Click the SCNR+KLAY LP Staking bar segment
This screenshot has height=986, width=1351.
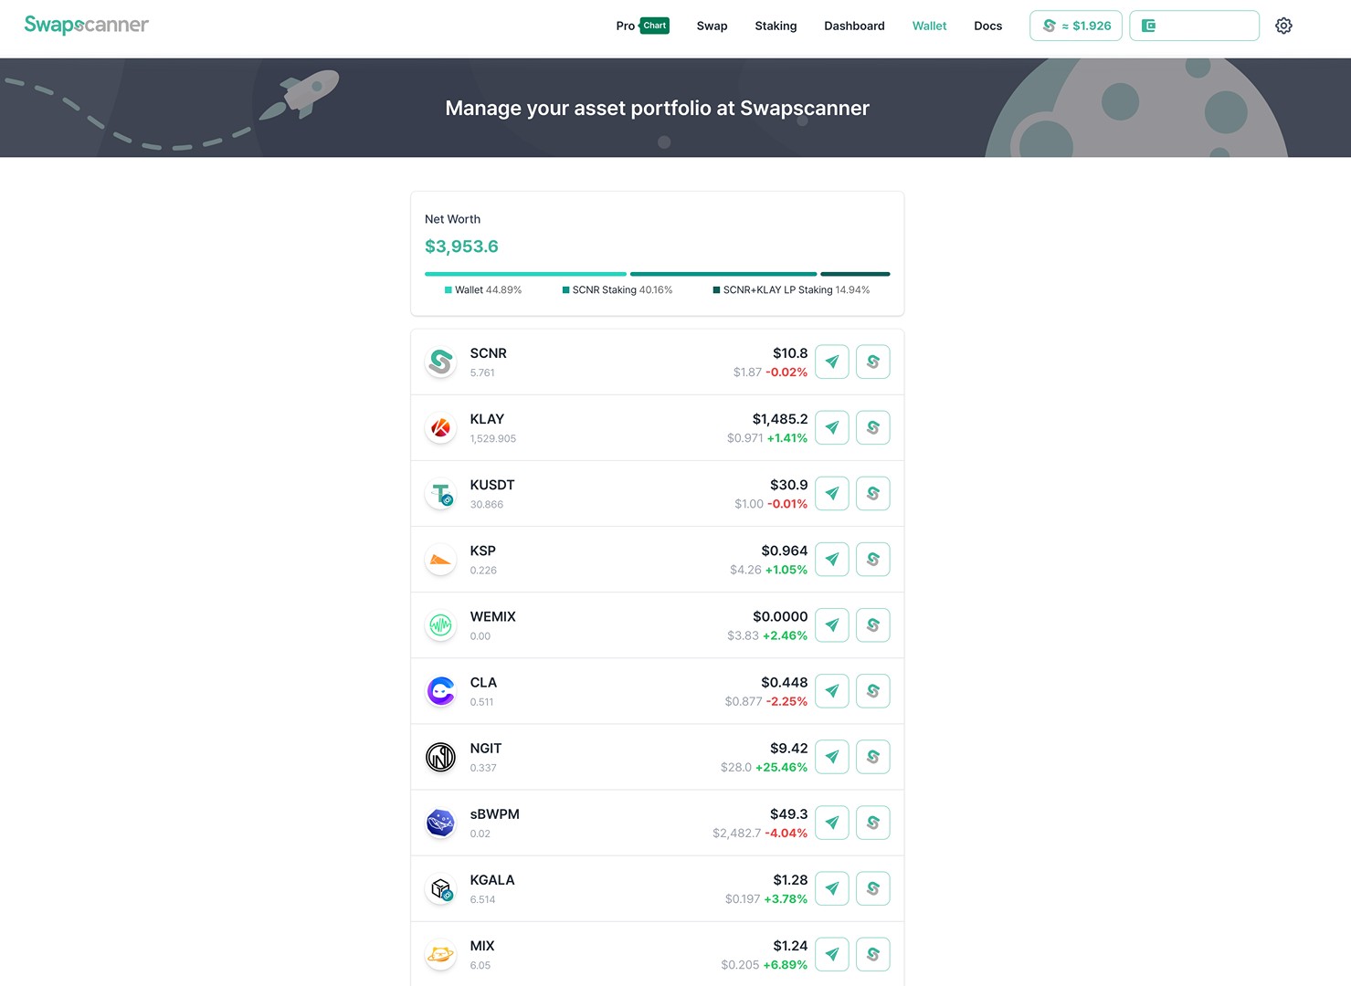[855, 274]
